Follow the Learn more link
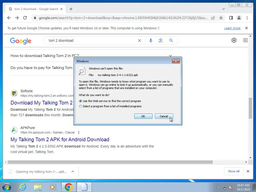This screenshot has width=256, height=192. point(232,28)
